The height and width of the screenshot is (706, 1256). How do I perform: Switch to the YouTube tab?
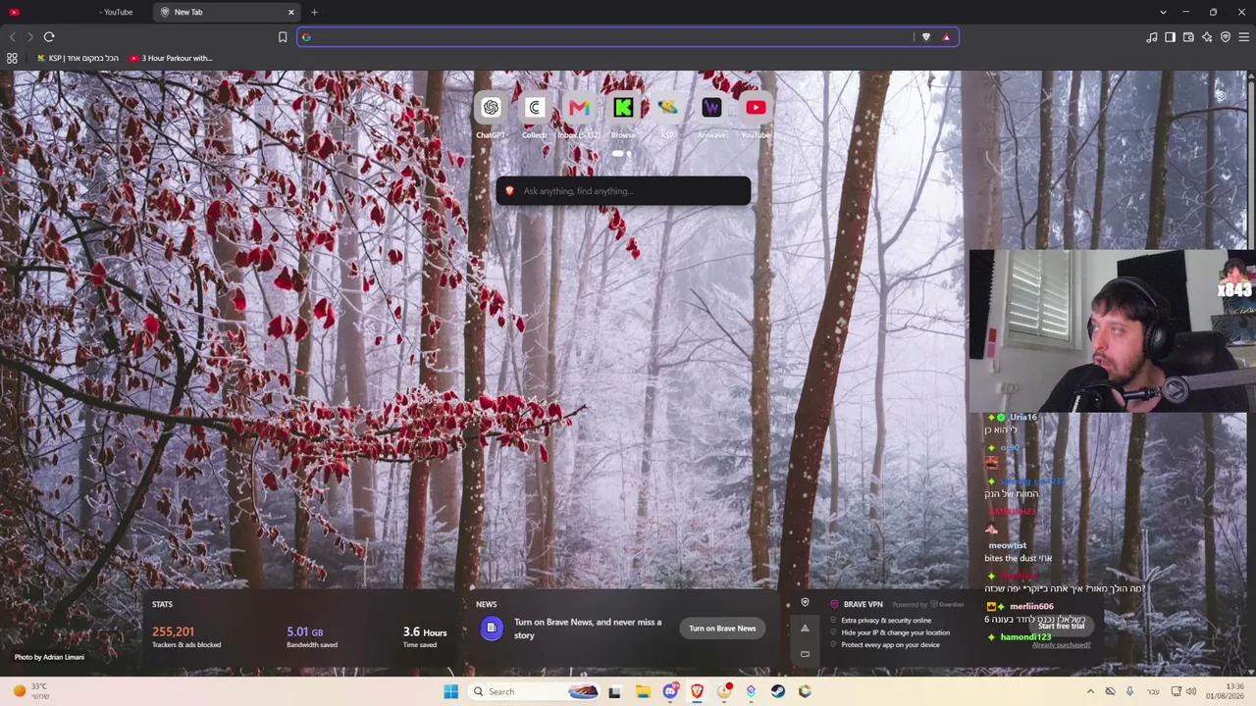(x=77, y=12)
